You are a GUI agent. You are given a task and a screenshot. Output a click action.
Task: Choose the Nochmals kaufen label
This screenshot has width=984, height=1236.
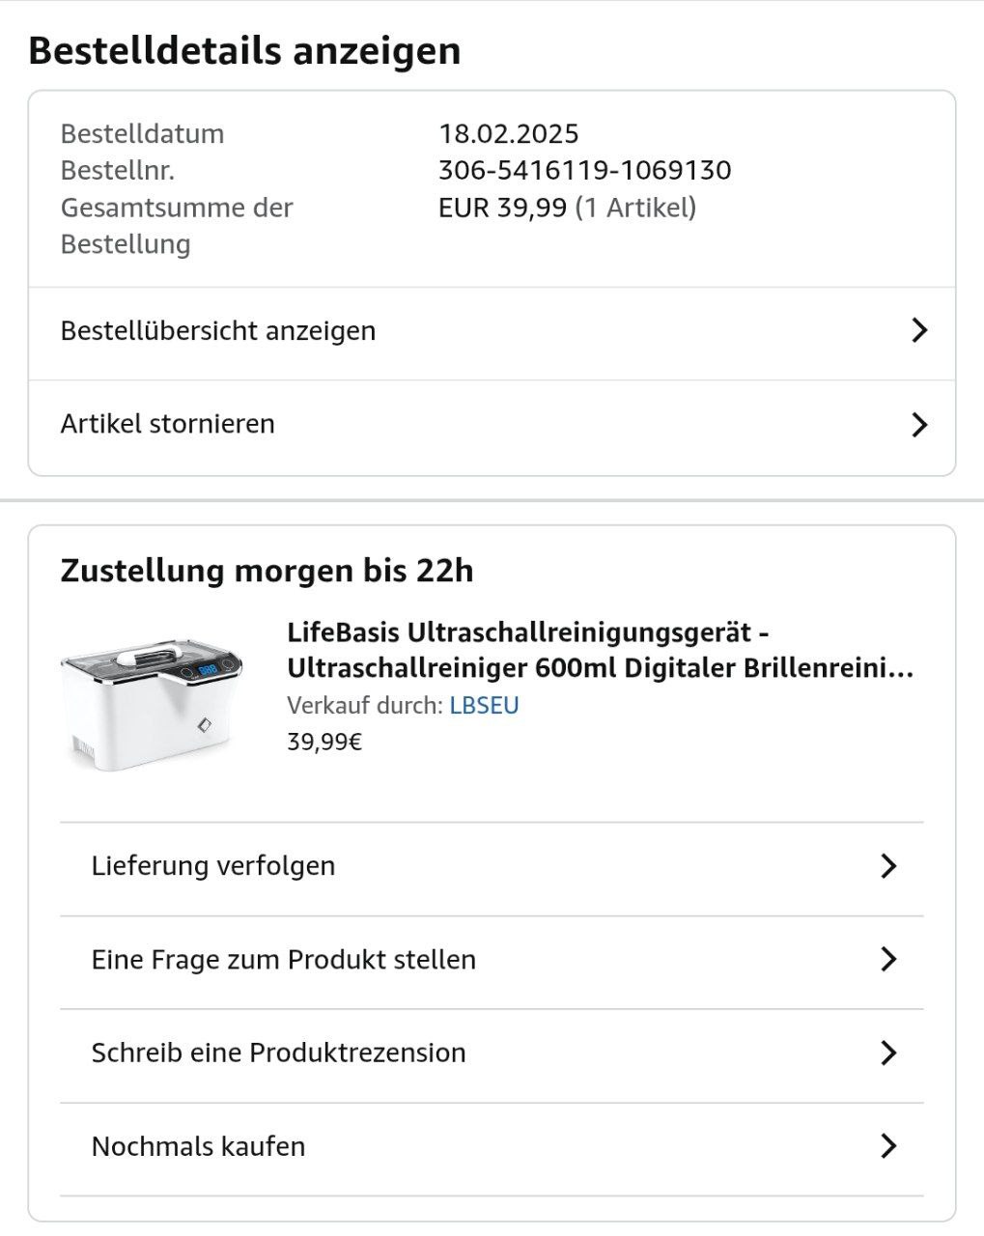click(199, 1146)
